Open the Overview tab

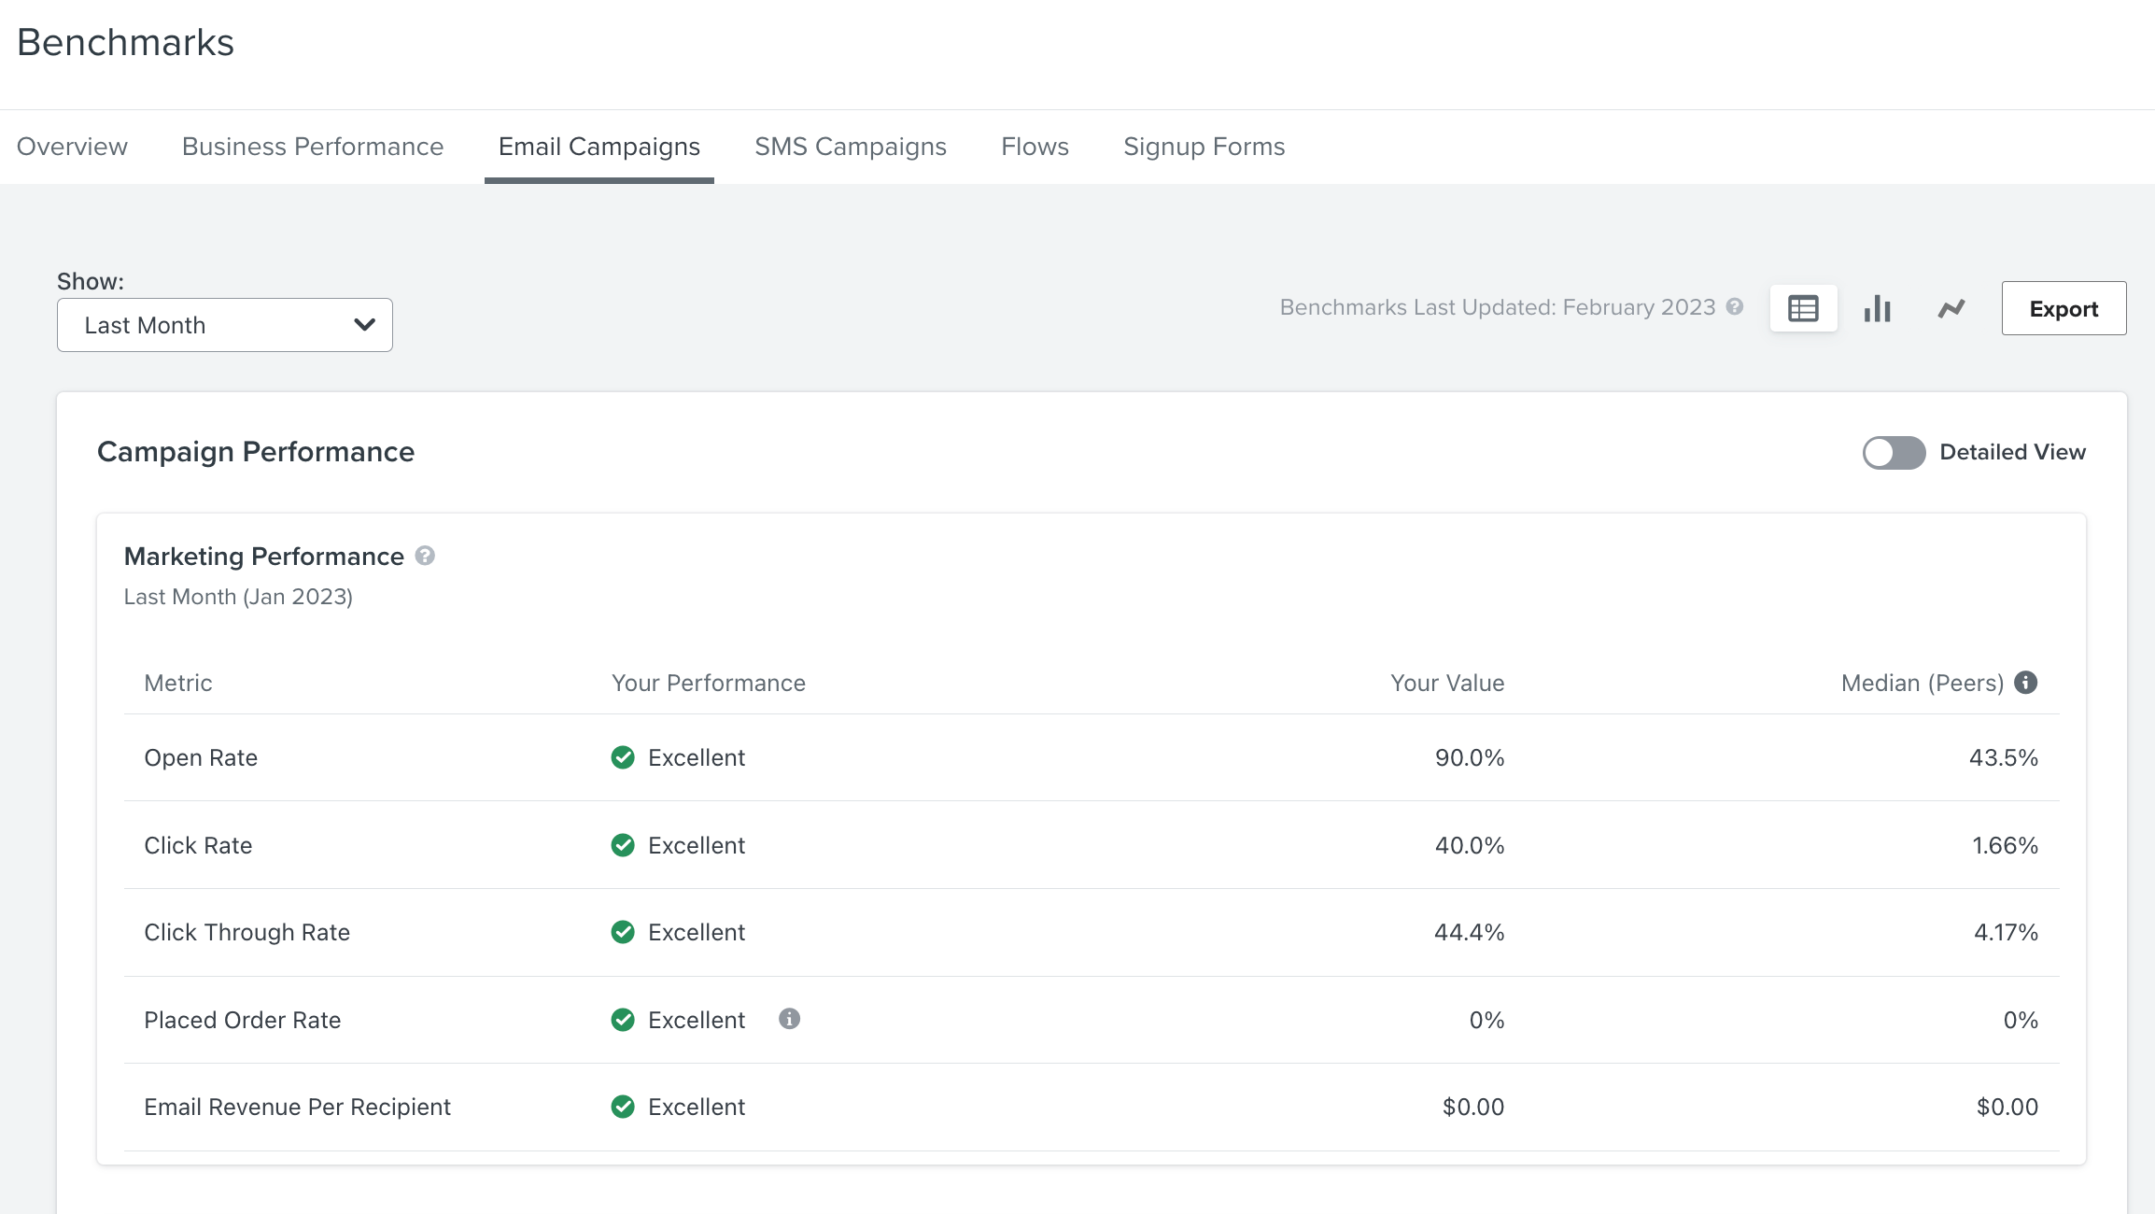pos(72,147)
